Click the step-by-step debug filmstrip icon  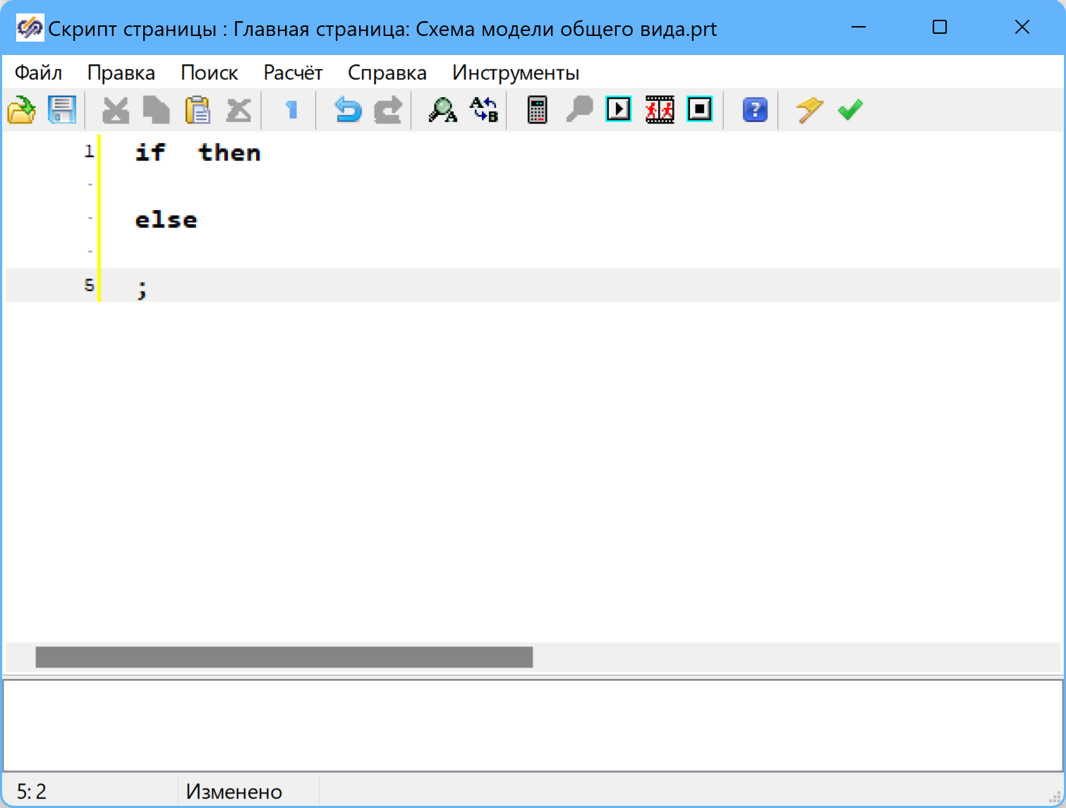(660, 109)
